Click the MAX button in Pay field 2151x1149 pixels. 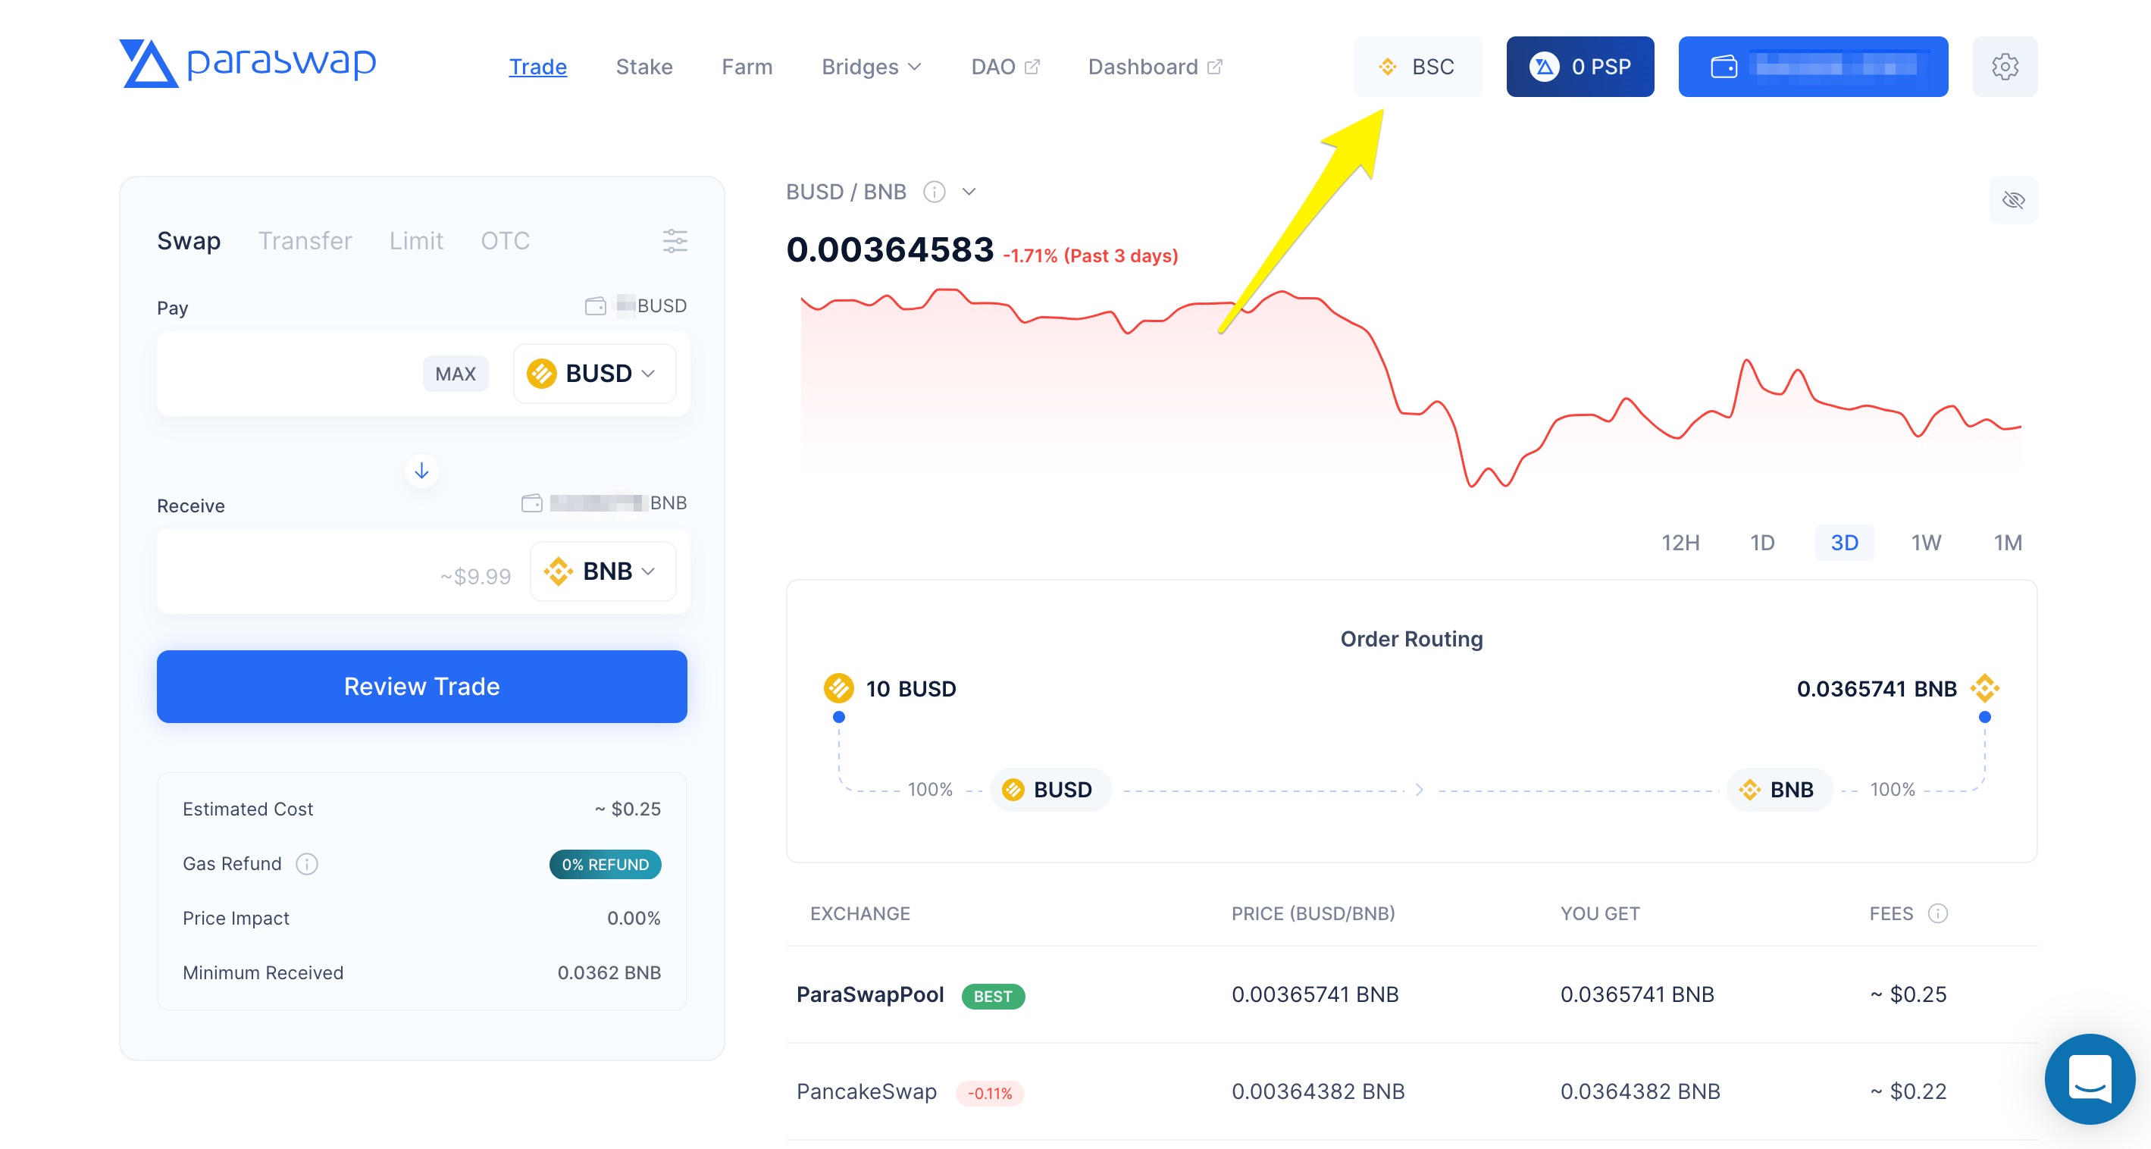tap(457, 373)
